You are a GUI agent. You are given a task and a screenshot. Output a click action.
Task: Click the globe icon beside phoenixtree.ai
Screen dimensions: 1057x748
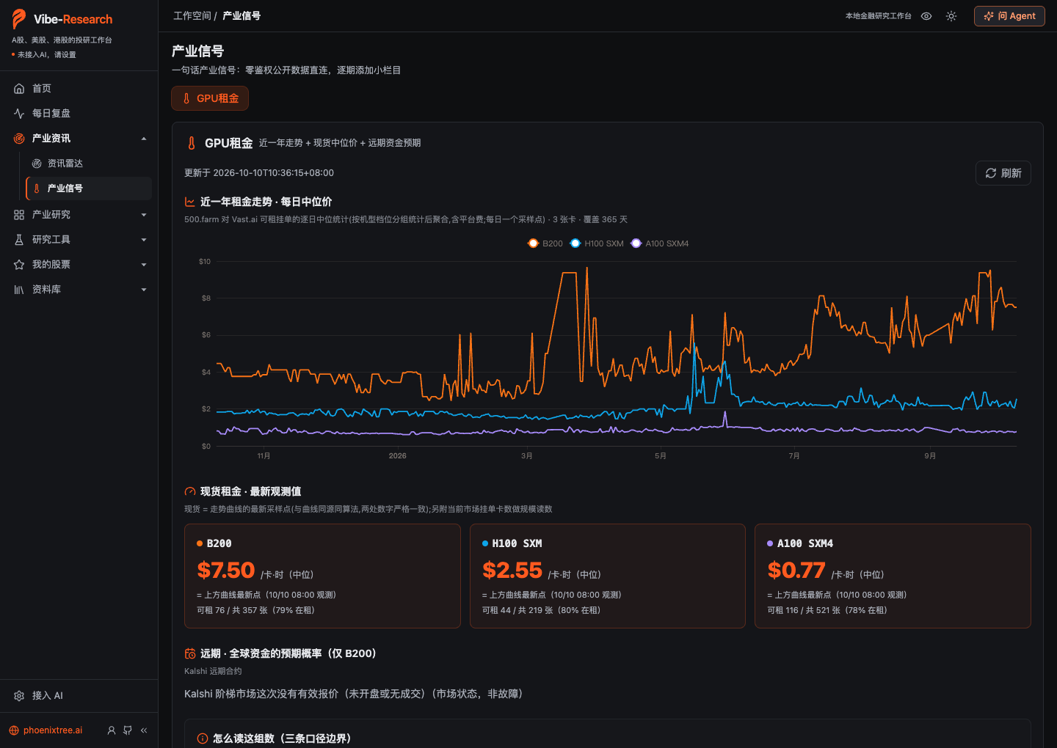(14, 730)
